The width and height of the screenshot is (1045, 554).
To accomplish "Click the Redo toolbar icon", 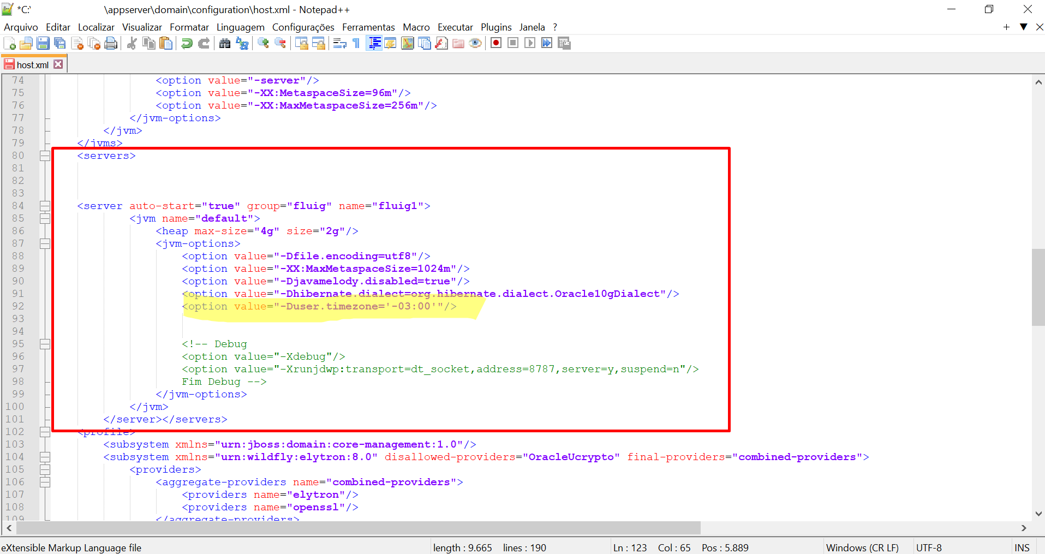I will (204, 43).
